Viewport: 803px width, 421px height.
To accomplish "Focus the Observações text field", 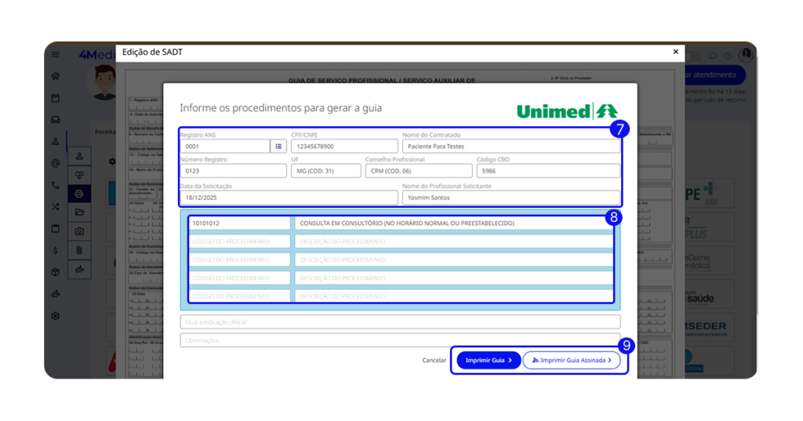I will [399, 340].
